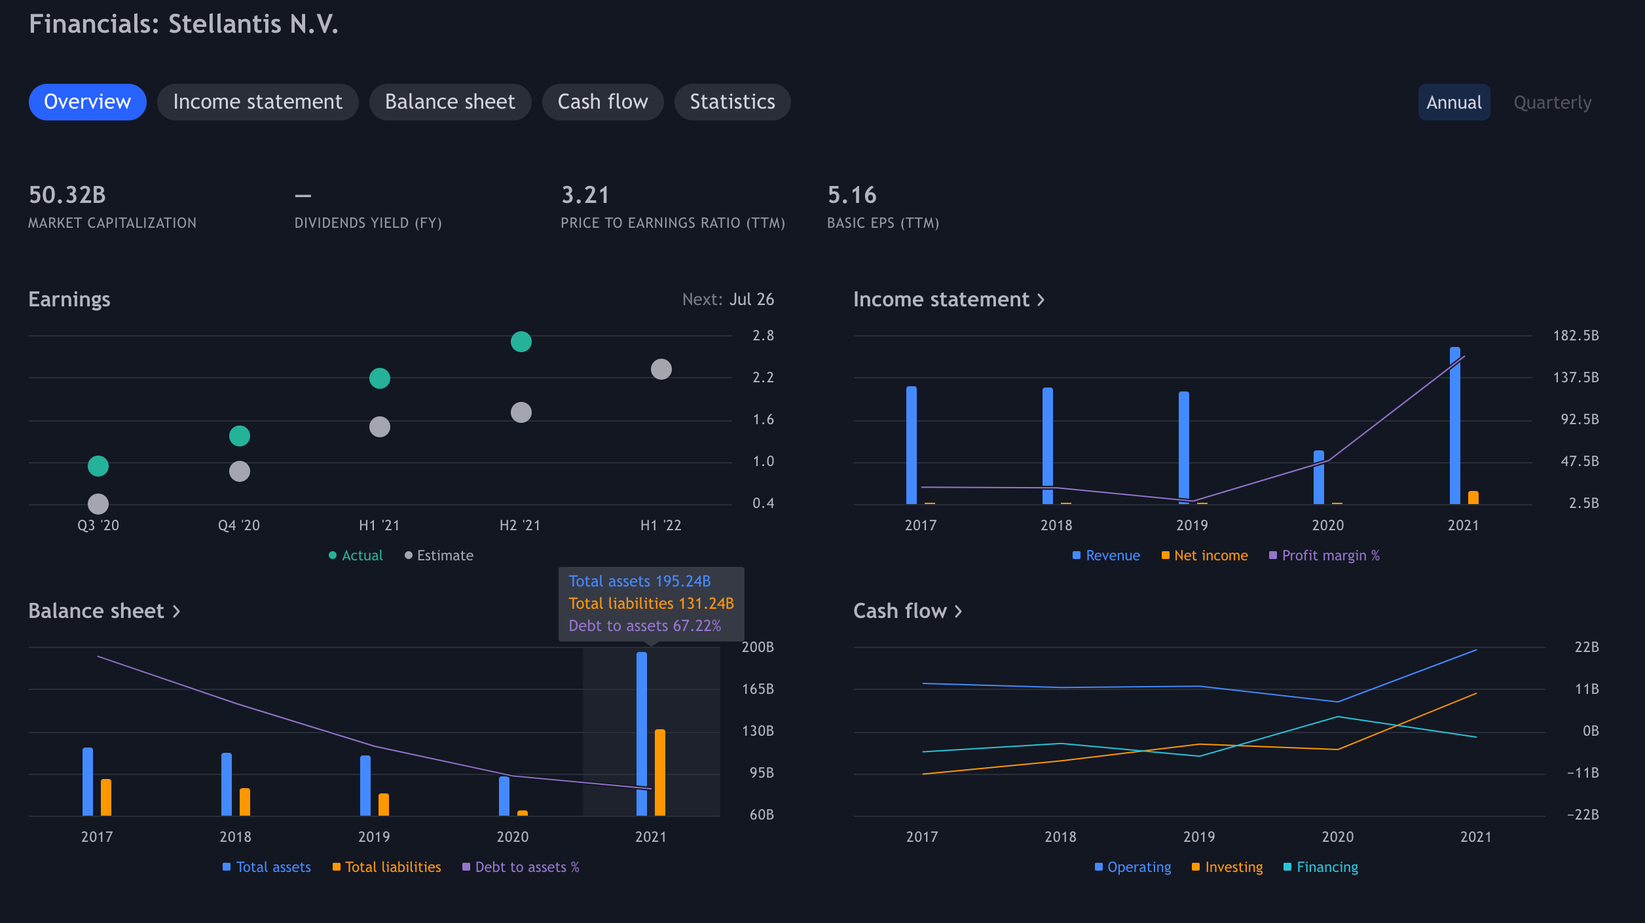Toggle the Revenue legend item
The width and height of the screenshot is (1645, 923).
(x=1106, y=555)
